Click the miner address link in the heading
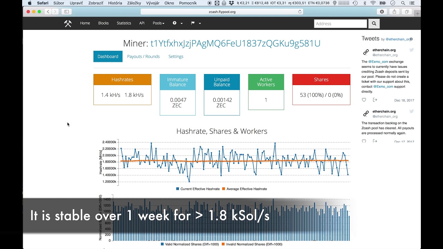The width and height of the screenshot is (443, 249). pyautogui.click(x=235, y=44)
